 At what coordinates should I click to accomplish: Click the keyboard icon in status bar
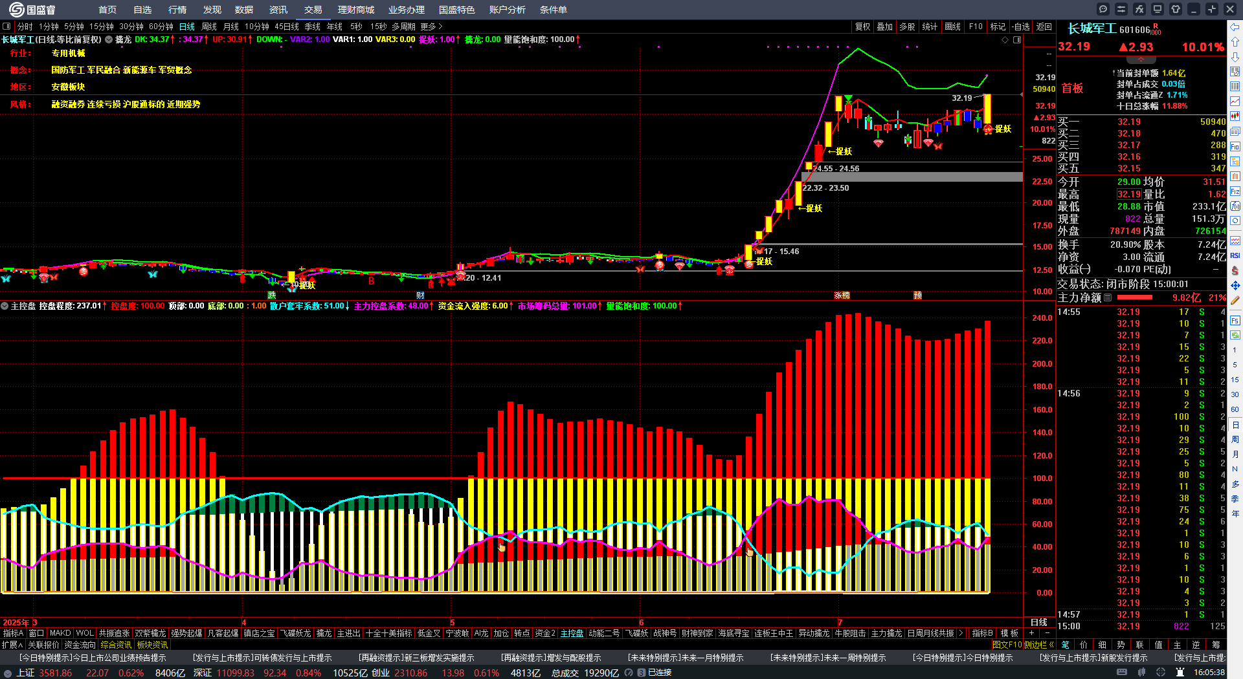coord(1122,673)
